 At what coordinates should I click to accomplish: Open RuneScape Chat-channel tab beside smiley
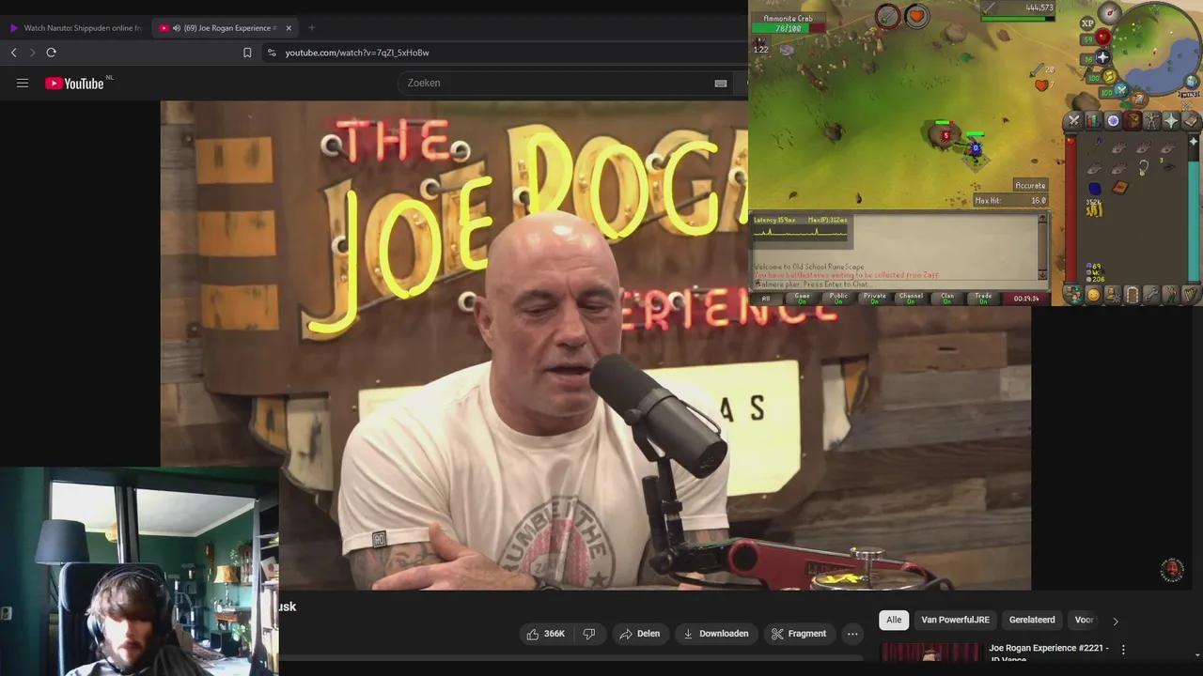pos(1072,295)
